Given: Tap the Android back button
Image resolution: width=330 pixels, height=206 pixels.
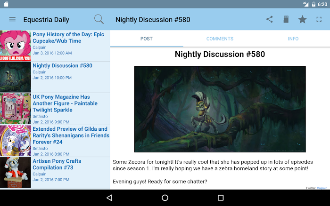Looking at the screenshot, I should point(109,198).
